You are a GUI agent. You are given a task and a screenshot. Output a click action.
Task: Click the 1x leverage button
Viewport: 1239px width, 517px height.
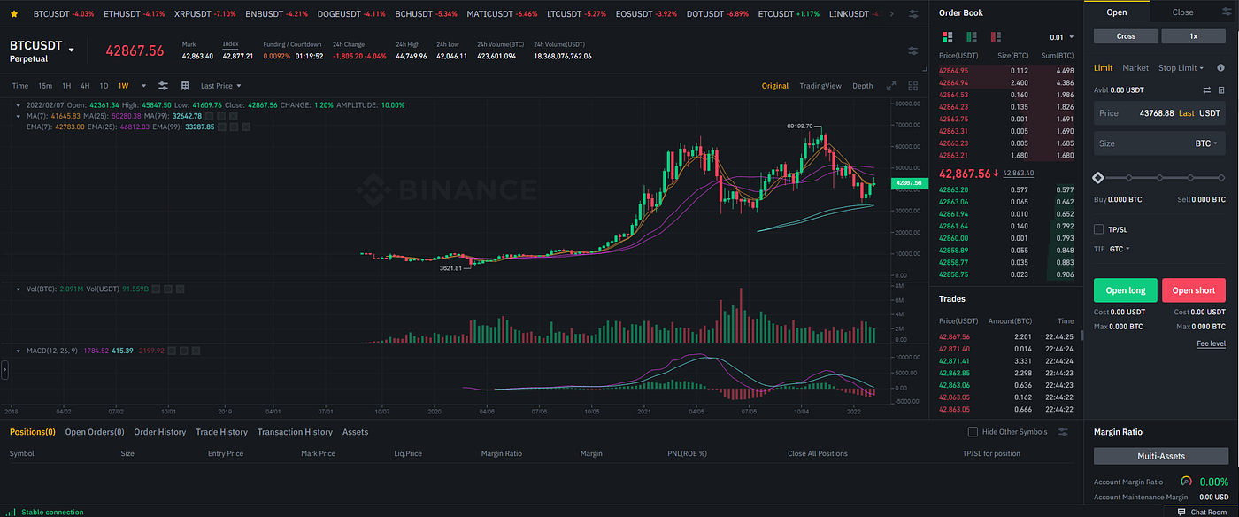pos(1194,36)
